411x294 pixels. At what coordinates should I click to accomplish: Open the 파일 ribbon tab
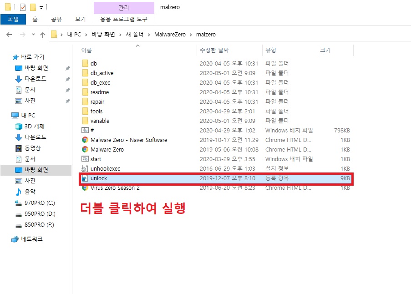pos(13,19)
